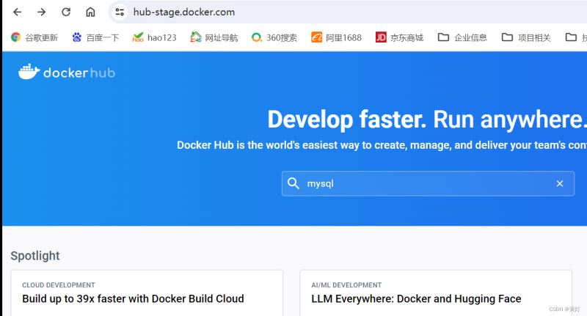
Task: Click the magnifier search icon
Action: coord(293,183)
